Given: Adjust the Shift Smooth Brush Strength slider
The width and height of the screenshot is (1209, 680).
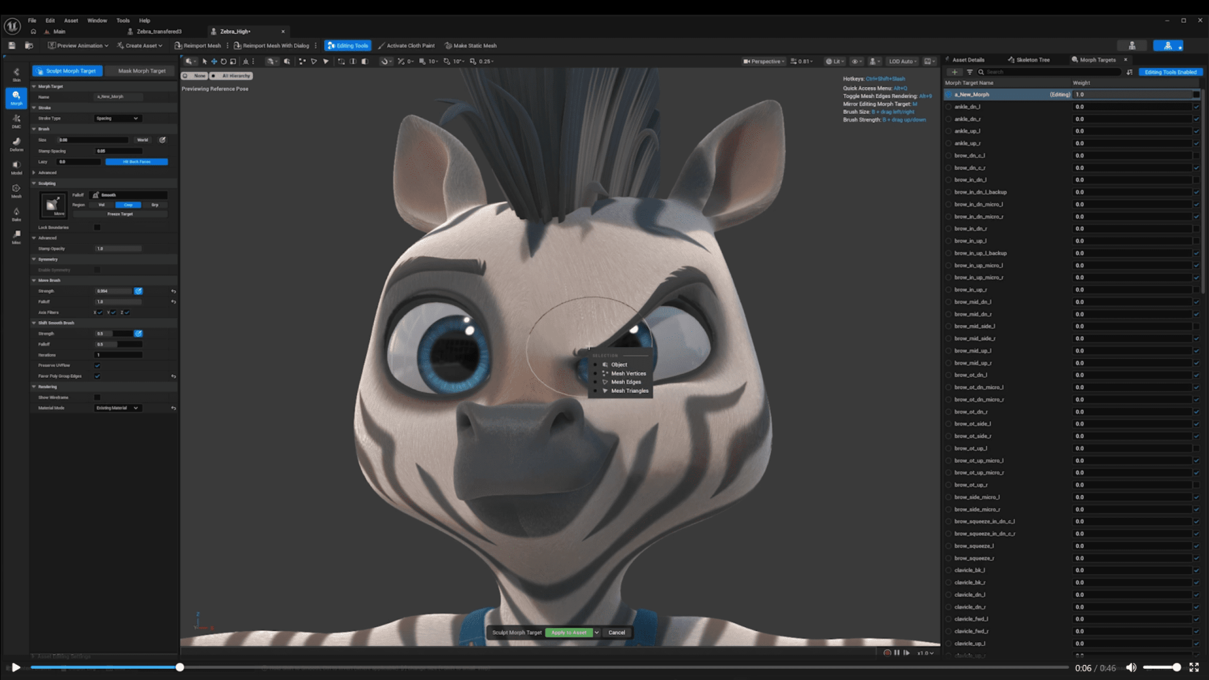Looking at the screenshot, I should (114, 334).
